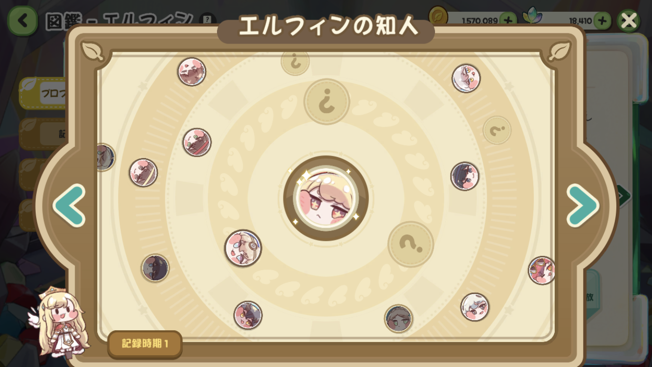652x367 pixels.
Task: Select the red-haired portrait at right edge
Action: click(x=542, y=271)
